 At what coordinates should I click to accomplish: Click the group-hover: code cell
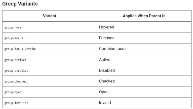tap(15, 27)
